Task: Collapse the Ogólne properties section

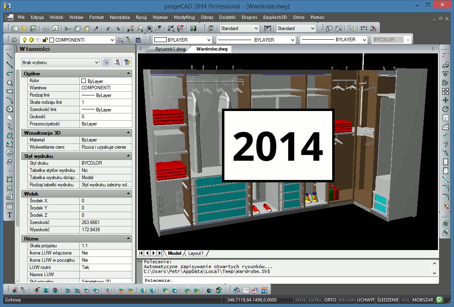Action: (x=128, y=73)
